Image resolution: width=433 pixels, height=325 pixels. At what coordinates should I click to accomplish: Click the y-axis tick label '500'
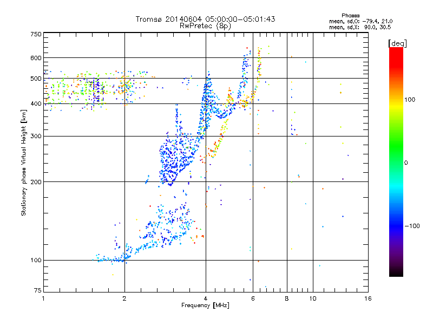(36, 79)
